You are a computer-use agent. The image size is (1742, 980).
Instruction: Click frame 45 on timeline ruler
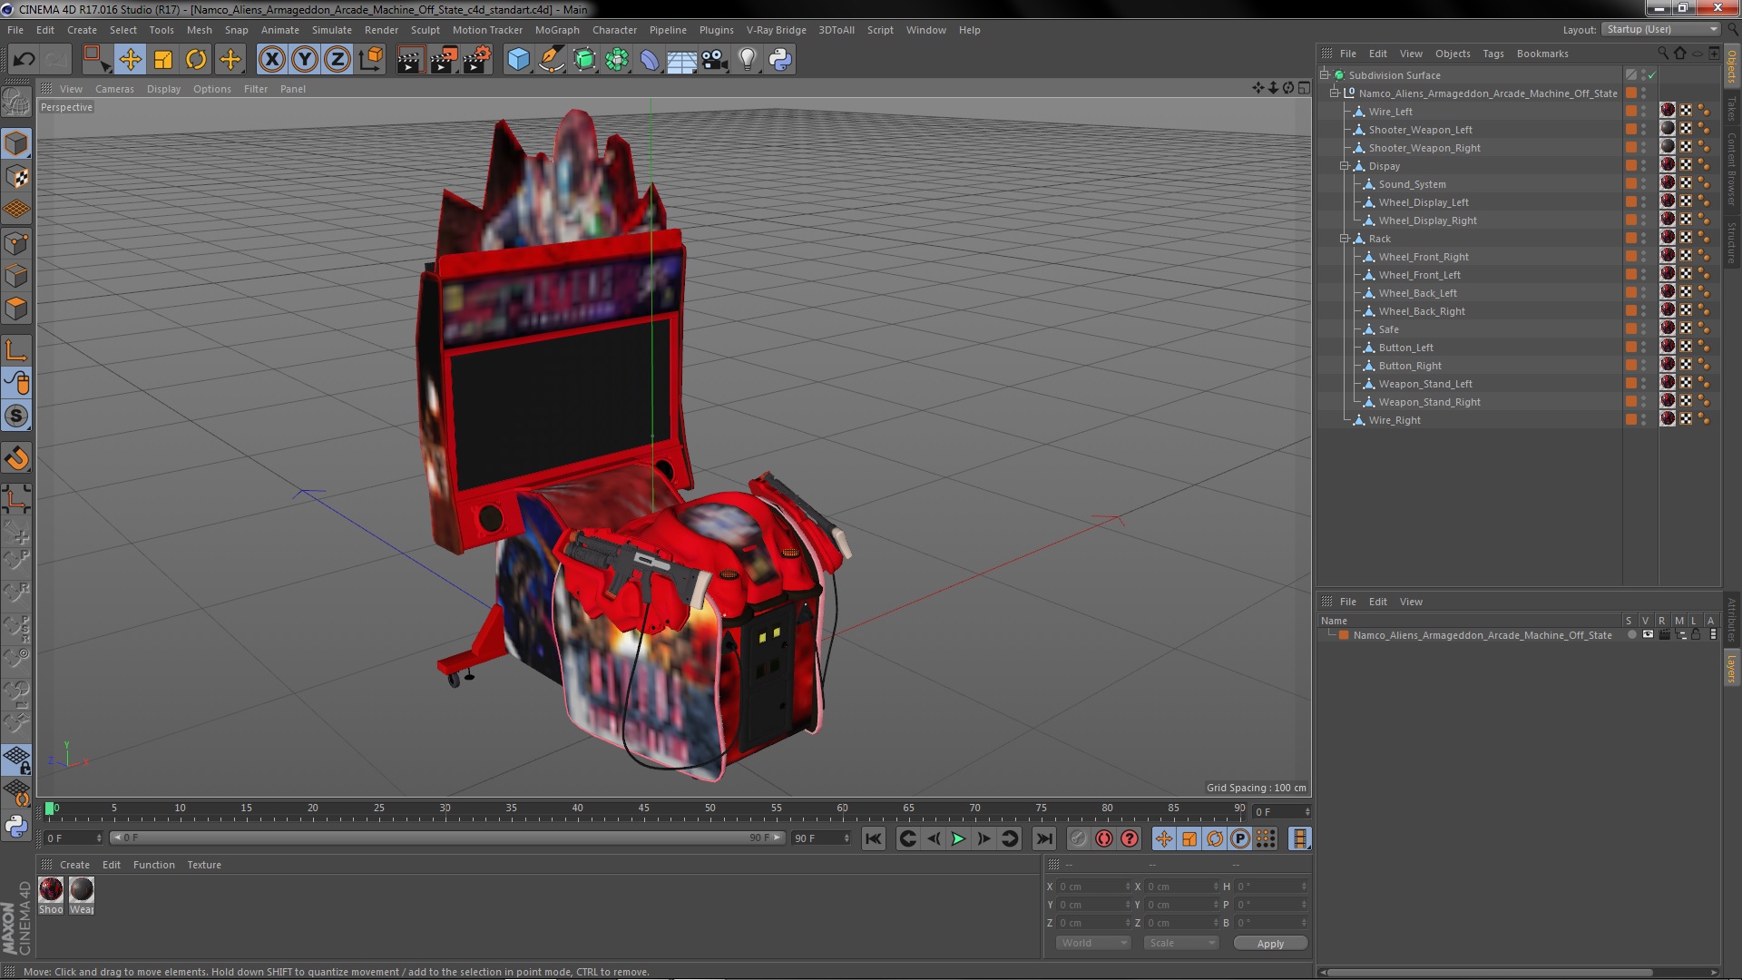coord(643,808)
